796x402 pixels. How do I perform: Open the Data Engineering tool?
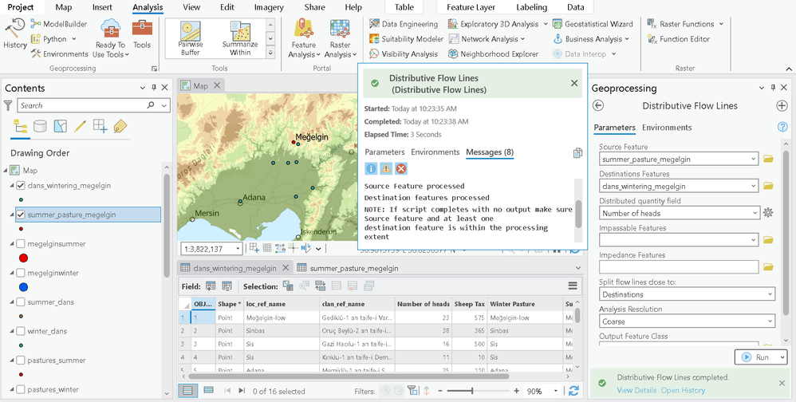(404, 24)
